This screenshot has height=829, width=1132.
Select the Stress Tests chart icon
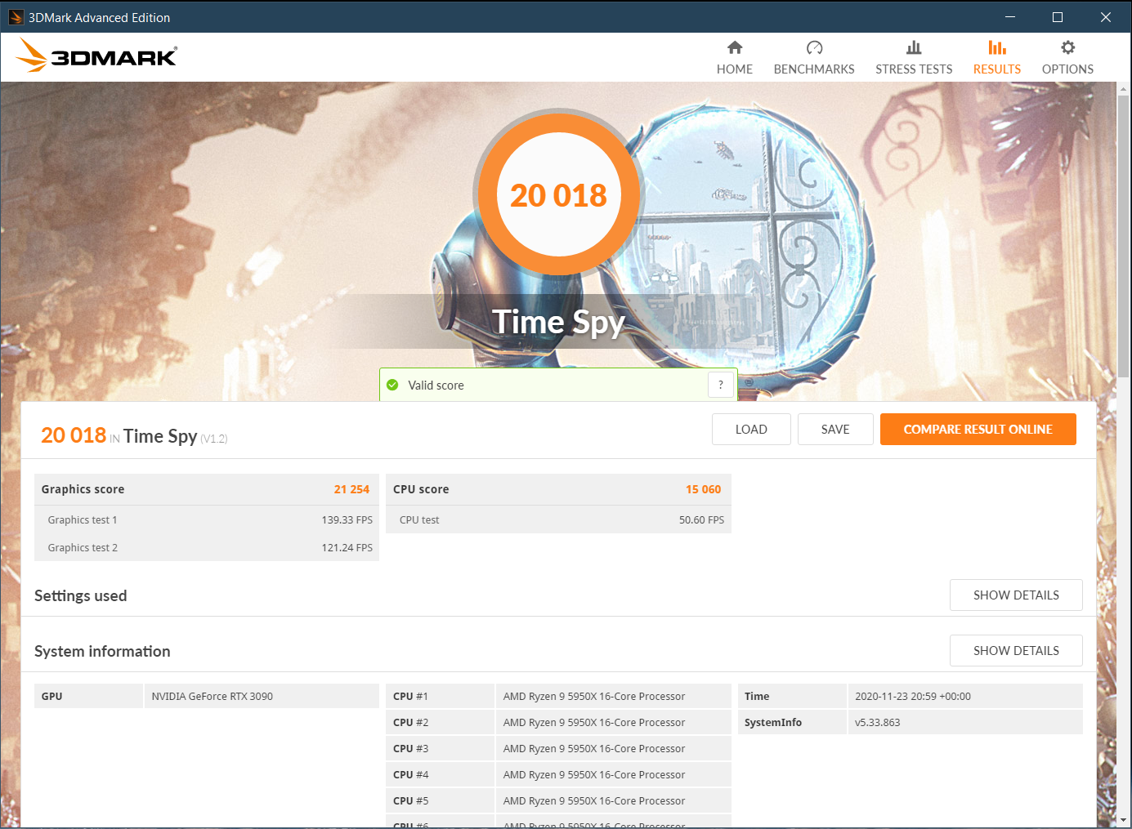point(914,47)
